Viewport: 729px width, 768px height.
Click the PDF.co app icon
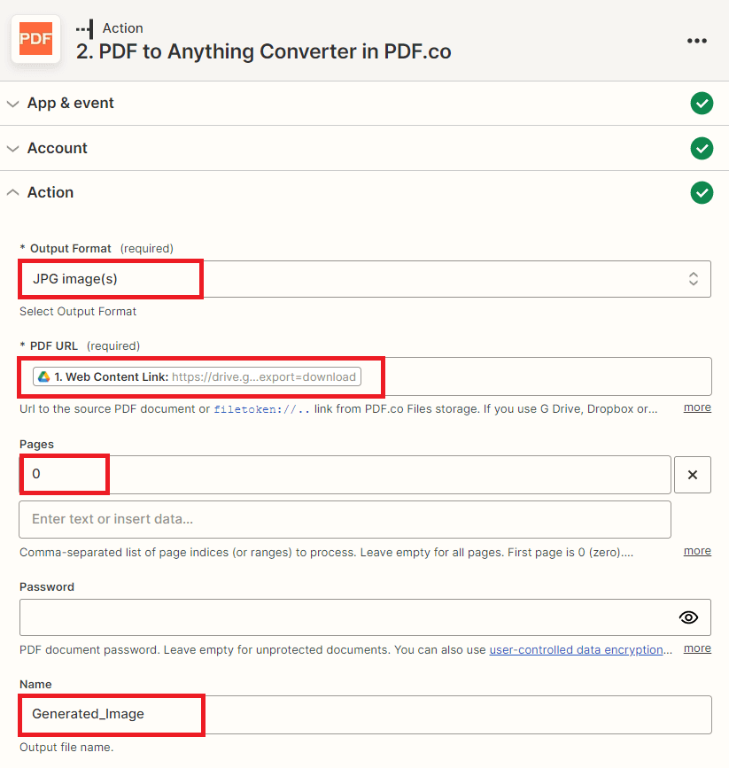(35, 39)
